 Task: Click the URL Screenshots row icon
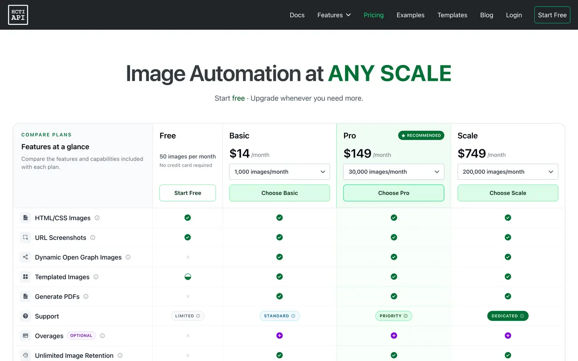point(25,237)
